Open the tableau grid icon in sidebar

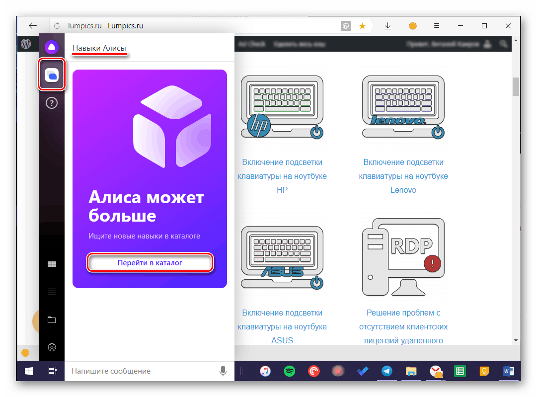[52, 264]
